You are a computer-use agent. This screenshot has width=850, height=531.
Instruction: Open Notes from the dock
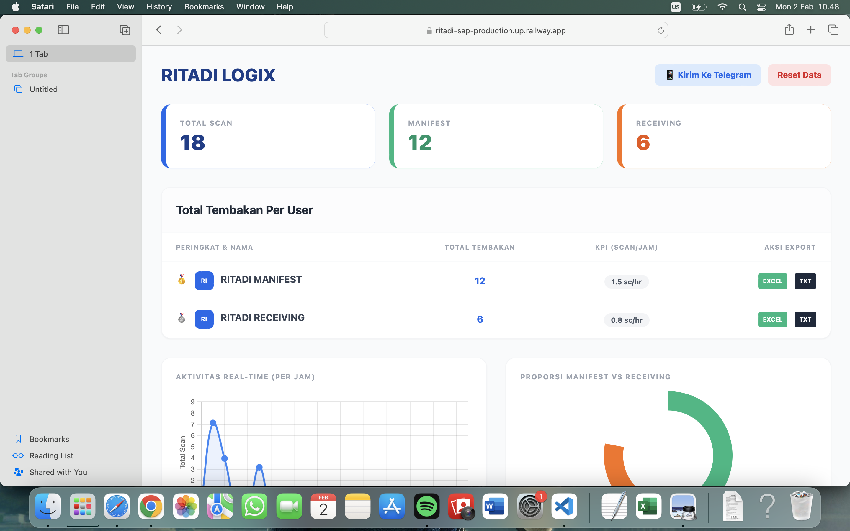(358, 506)
